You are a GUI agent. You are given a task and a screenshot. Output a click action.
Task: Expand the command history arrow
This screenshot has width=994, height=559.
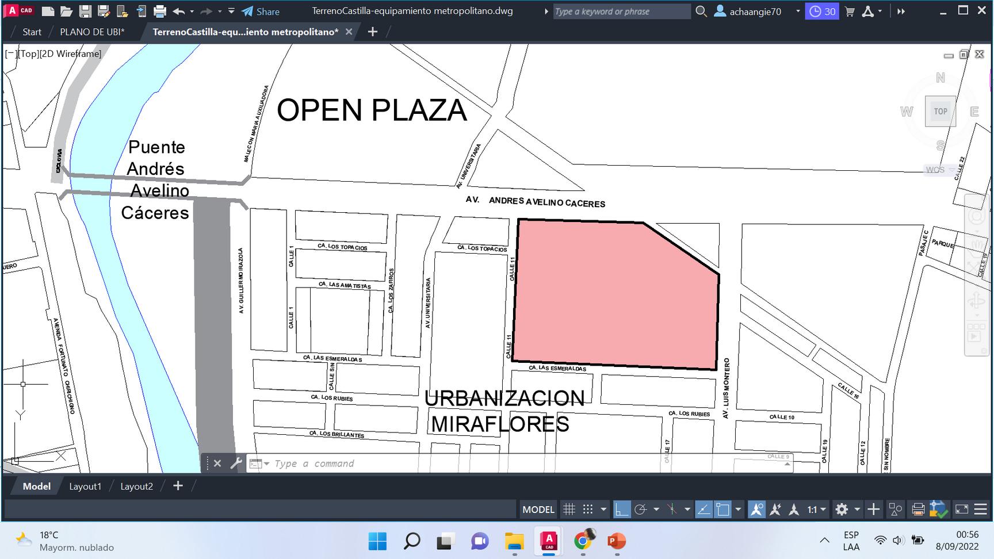click(x=787, y=464)
